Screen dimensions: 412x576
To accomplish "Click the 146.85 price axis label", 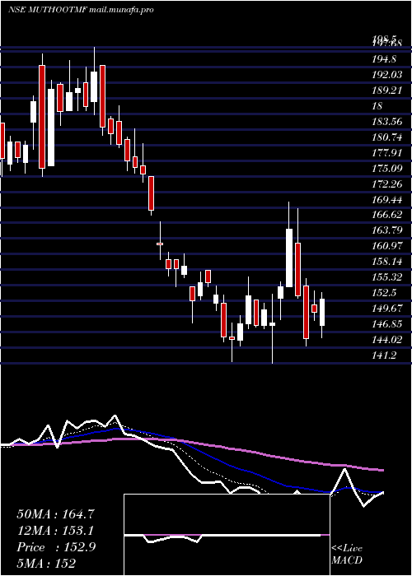I will (x=387, y=325).
